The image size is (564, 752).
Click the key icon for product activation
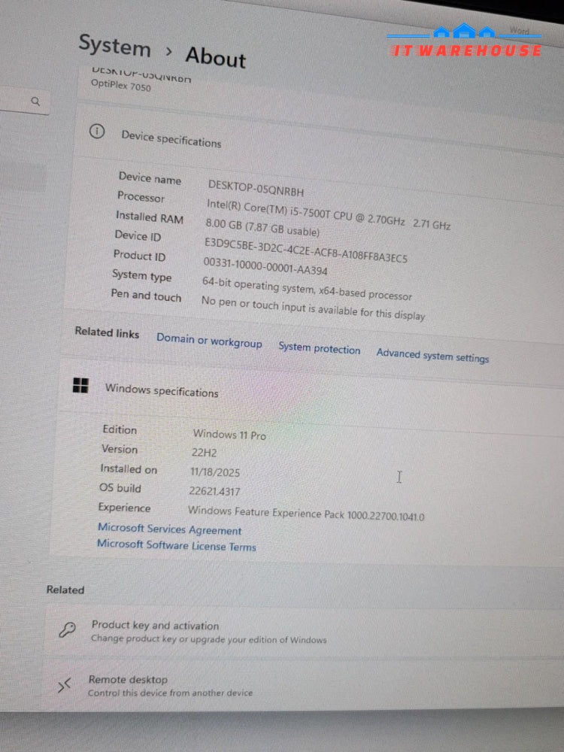click(x=67, y=629)
